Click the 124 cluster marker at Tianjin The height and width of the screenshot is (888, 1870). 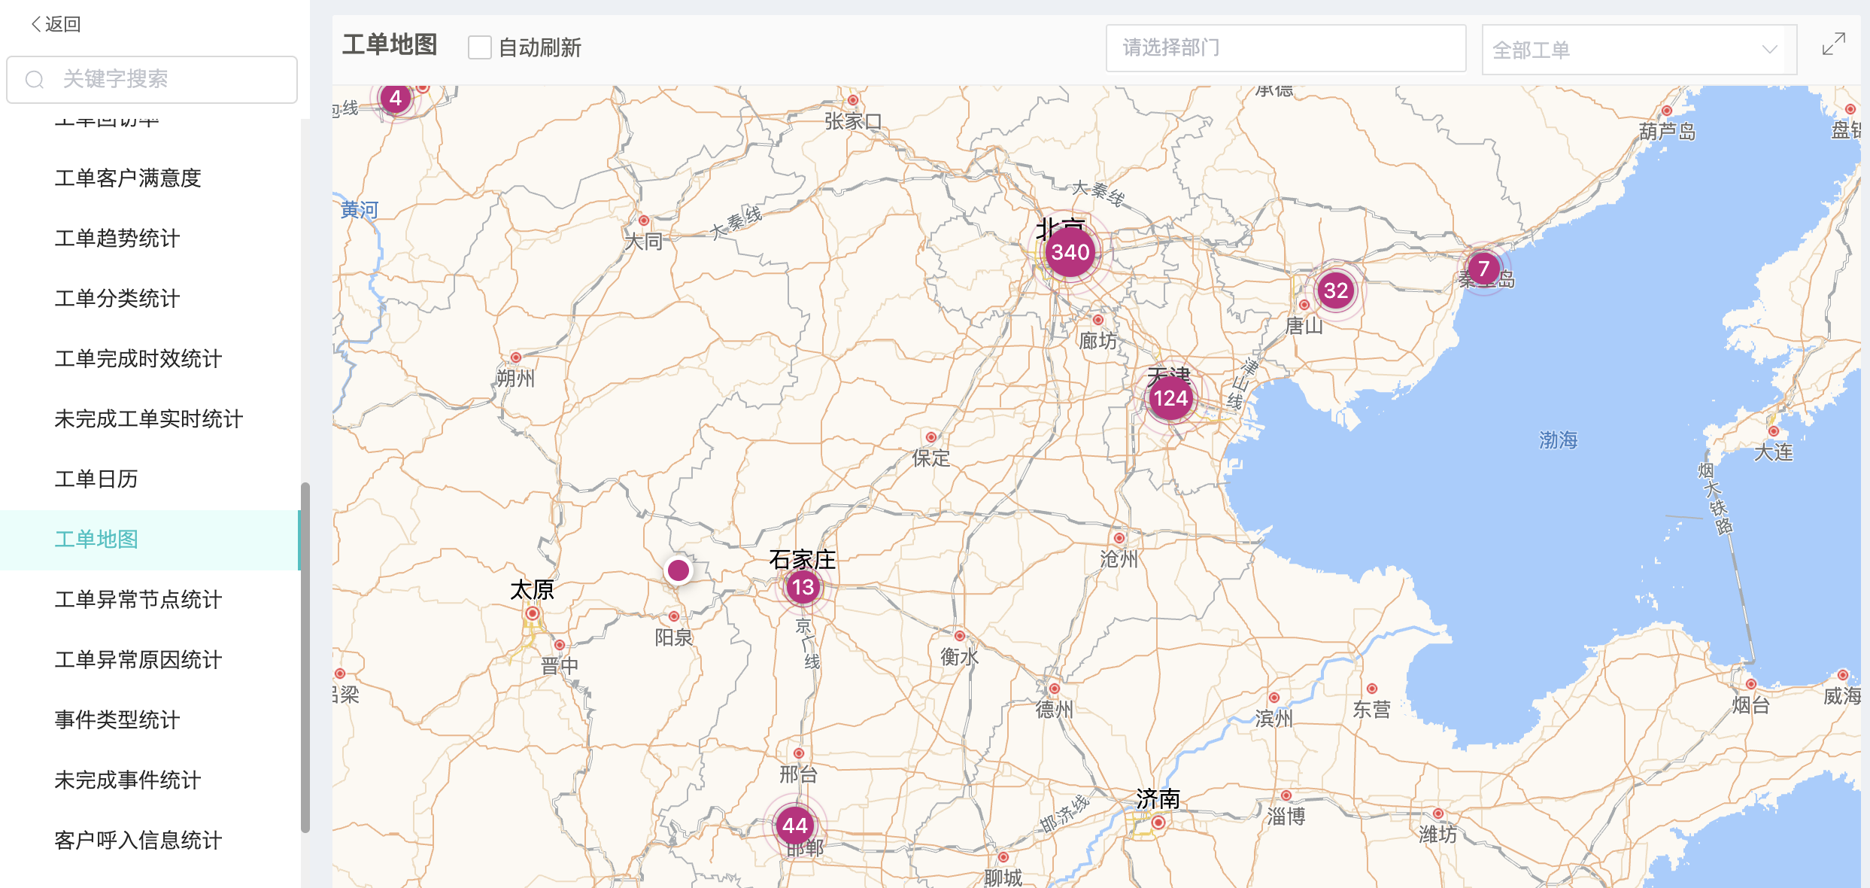pos(1170,398)
